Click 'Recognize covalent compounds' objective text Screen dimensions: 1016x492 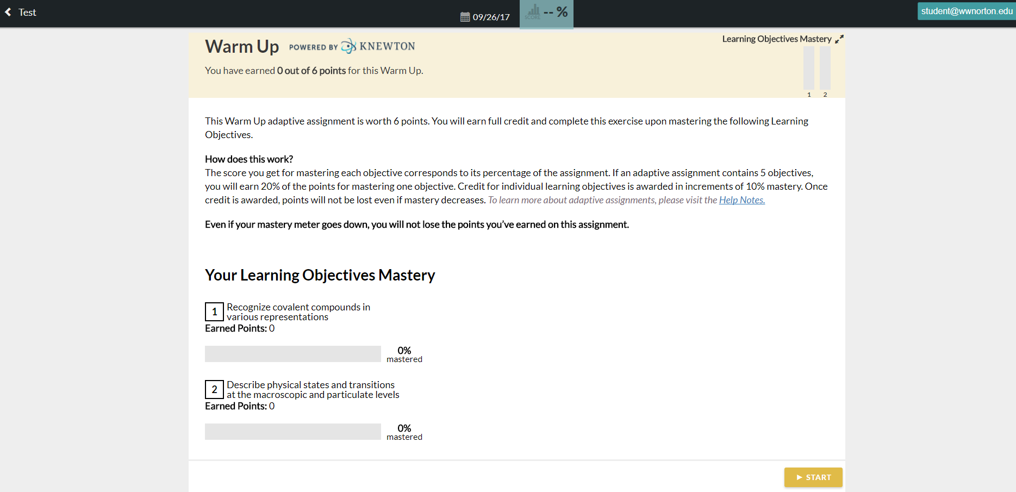[298, 312]
